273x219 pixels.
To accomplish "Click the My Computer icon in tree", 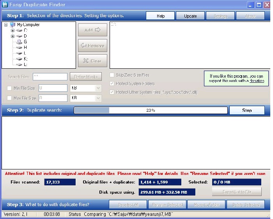I will 12,25.
